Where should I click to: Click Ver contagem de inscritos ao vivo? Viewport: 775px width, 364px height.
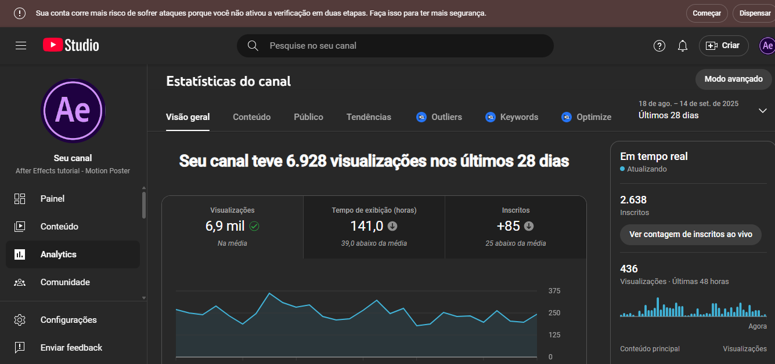690,235
